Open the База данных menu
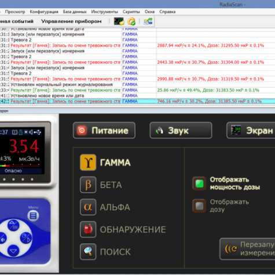 click(x=75, y=12)
